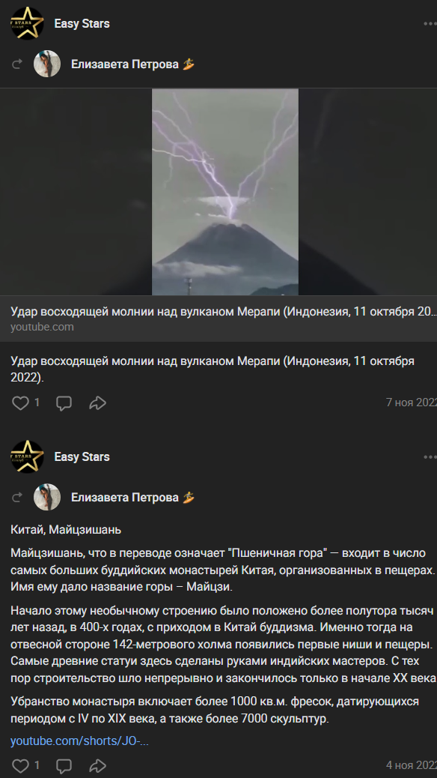Like the Maijishan monastery post
Screen dimensions: 437x778
(20, 765)
